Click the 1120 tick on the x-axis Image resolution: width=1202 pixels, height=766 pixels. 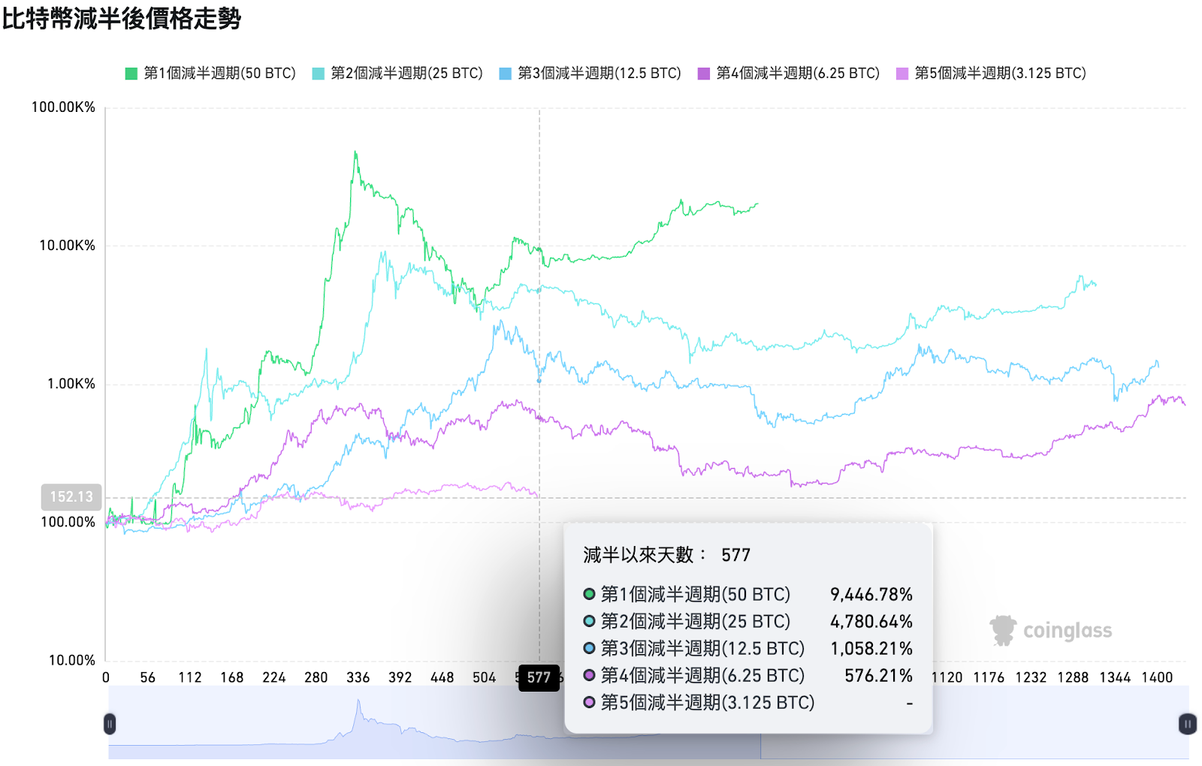pos(947,677)
